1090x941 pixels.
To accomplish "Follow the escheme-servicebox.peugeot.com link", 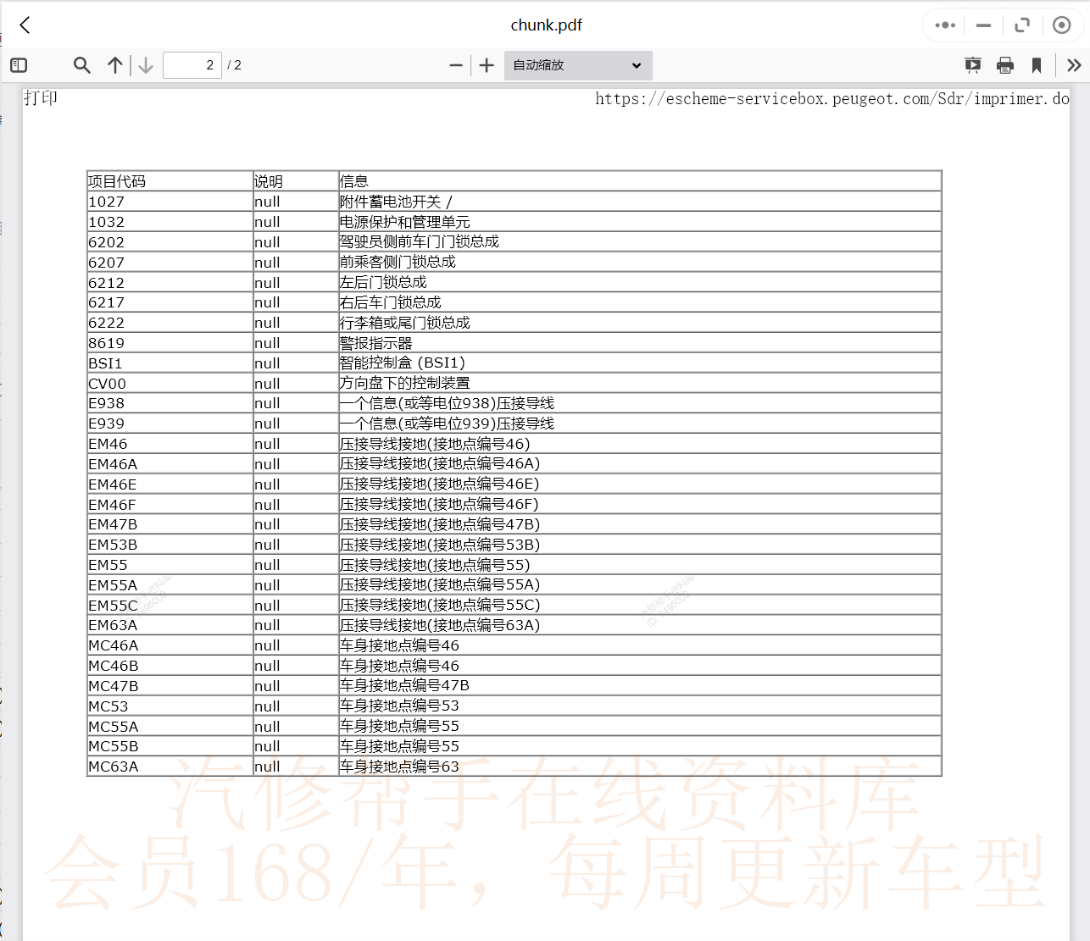I will click(831, 98).
